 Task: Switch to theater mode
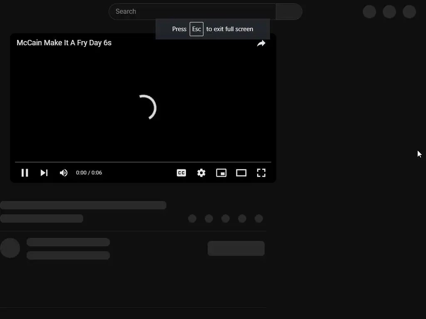pyautogui.click(x=241, y=173)
